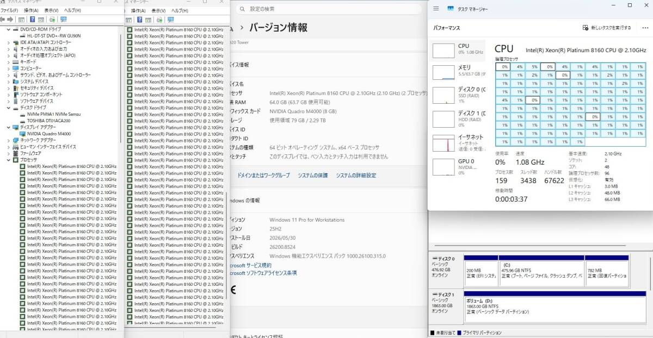Open 表示(V) menu in left Device Manager
The height and width of the screenshot is (338, 653).
(51, 10)
